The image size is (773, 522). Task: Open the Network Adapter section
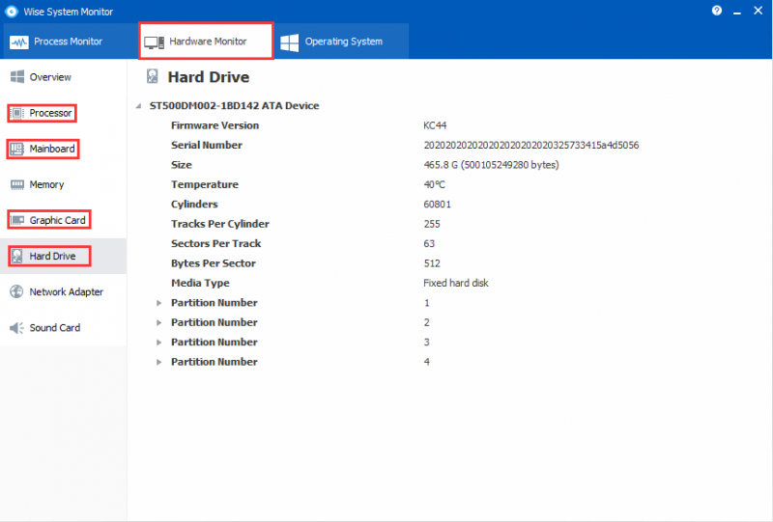(63, 291)
